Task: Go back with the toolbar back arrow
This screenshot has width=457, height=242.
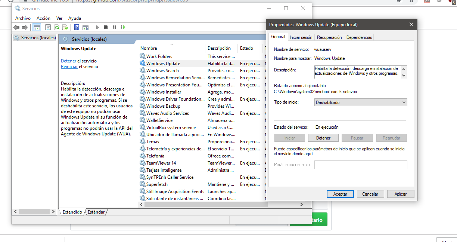Action: click(x=16, y=27)
